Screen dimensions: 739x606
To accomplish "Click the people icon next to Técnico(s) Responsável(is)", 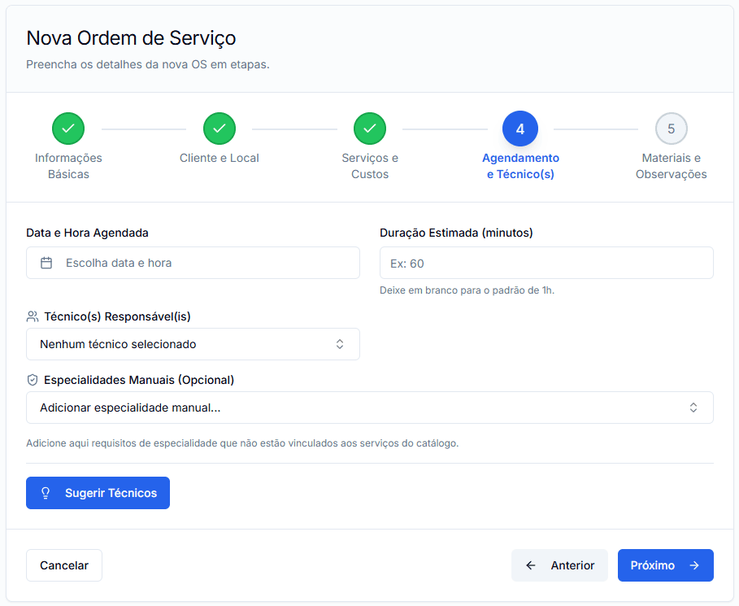I will [x=33, y=316].
